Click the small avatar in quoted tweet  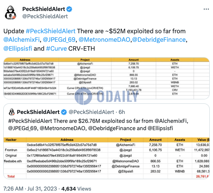click(12, 112)
